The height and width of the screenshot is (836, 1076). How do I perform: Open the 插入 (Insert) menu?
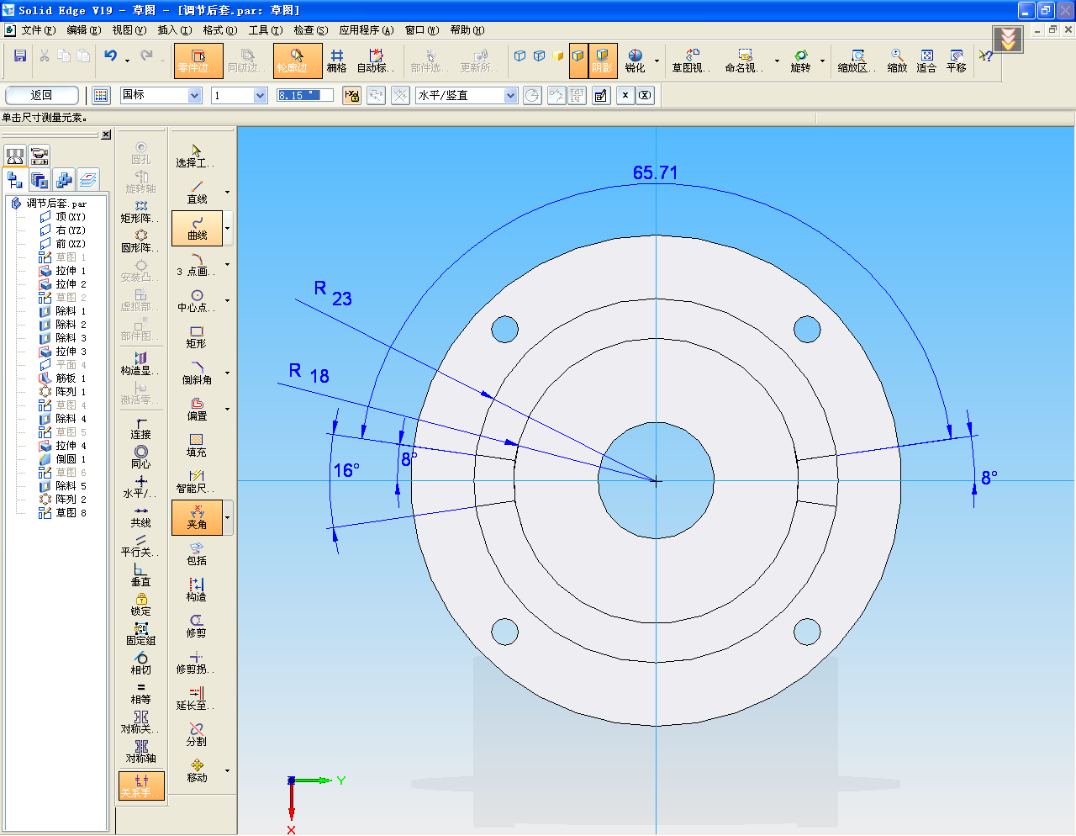pyautogui.click(x=174, y=29)
